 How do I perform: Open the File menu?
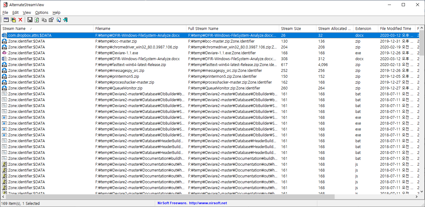[5, 13]
